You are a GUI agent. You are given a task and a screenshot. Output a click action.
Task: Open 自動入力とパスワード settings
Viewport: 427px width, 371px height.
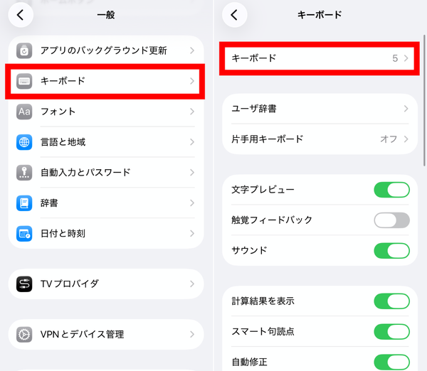click(106, 173)
